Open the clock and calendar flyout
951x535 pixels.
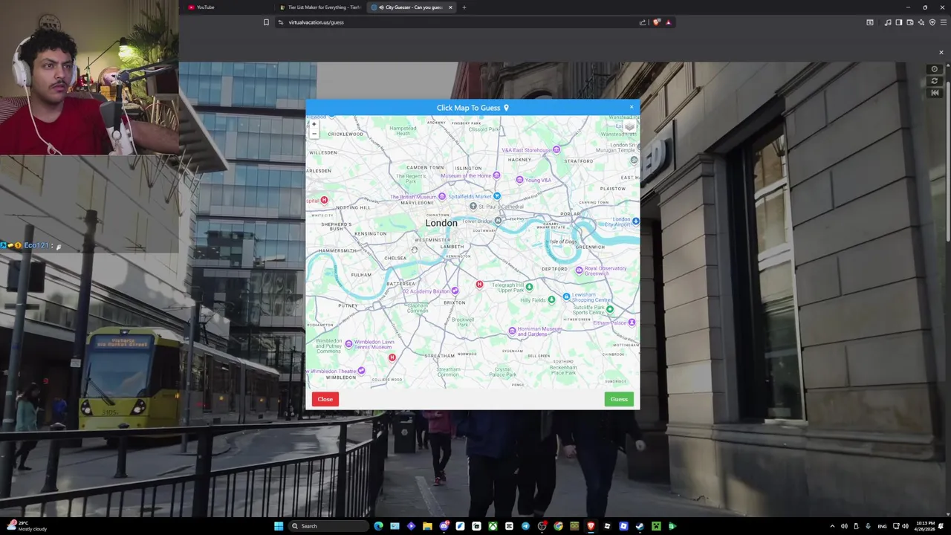[x=925, y=526]
